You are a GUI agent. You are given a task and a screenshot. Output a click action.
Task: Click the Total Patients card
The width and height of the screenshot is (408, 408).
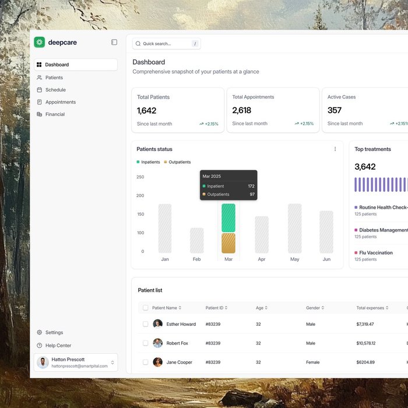tap(178, 110)
